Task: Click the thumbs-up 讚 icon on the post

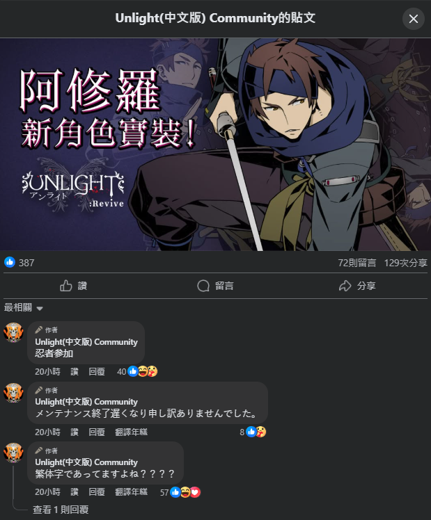Action: [66, 286]
